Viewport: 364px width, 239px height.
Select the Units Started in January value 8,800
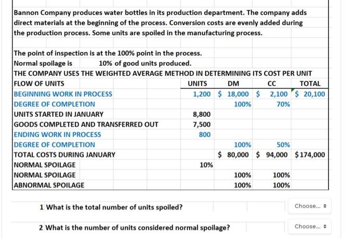click(202, 114)
